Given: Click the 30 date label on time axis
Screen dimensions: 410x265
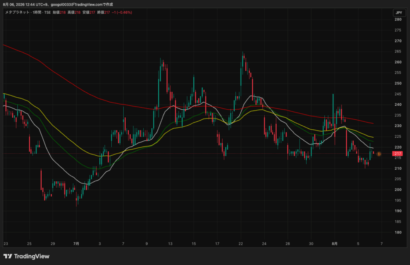Looking at the screenshot, I should pos(311,243).
